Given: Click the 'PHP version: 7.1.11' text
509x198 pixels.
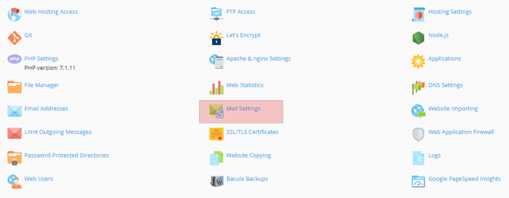Looking at the screenshot, I should coord(50,68).
